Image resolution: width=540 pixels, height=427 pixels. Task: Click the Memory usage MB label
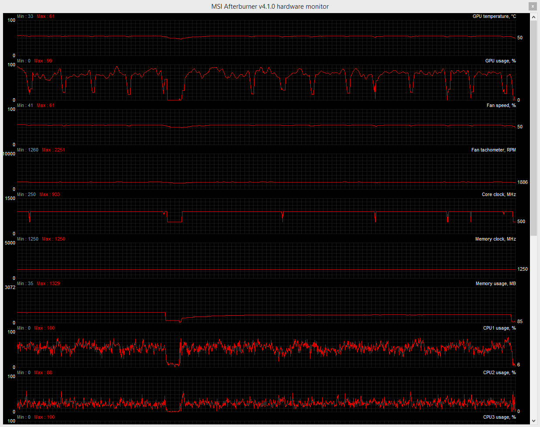[495, 283]
